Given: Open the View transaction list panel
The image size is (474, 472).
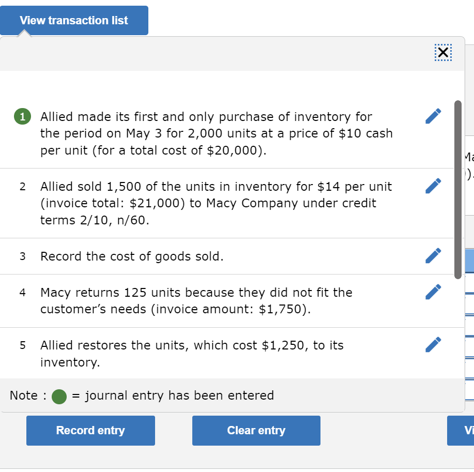Looking at the screenshot, I should pos(74,20).
